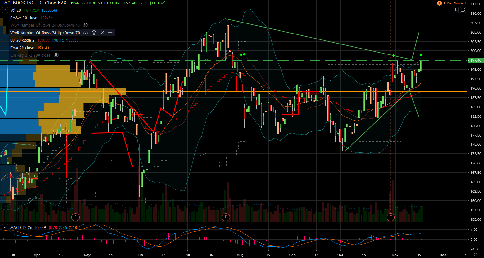Open the VPVR indicator More menu
Image resolution: width=484 pixels, height=258 pixels.
[111, 33]
